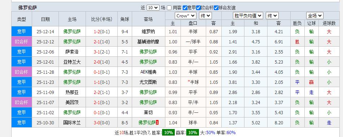Uncheck the 球会友谊 filter checkbox

click(x=216, y=8)
